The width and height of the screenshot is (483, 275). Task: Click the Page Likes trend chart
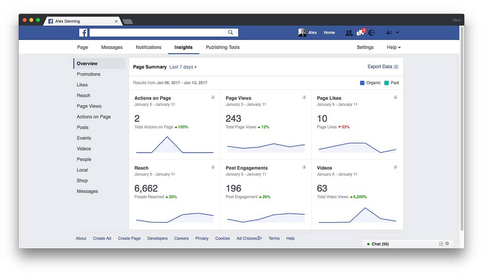click(x=358, y=148)
